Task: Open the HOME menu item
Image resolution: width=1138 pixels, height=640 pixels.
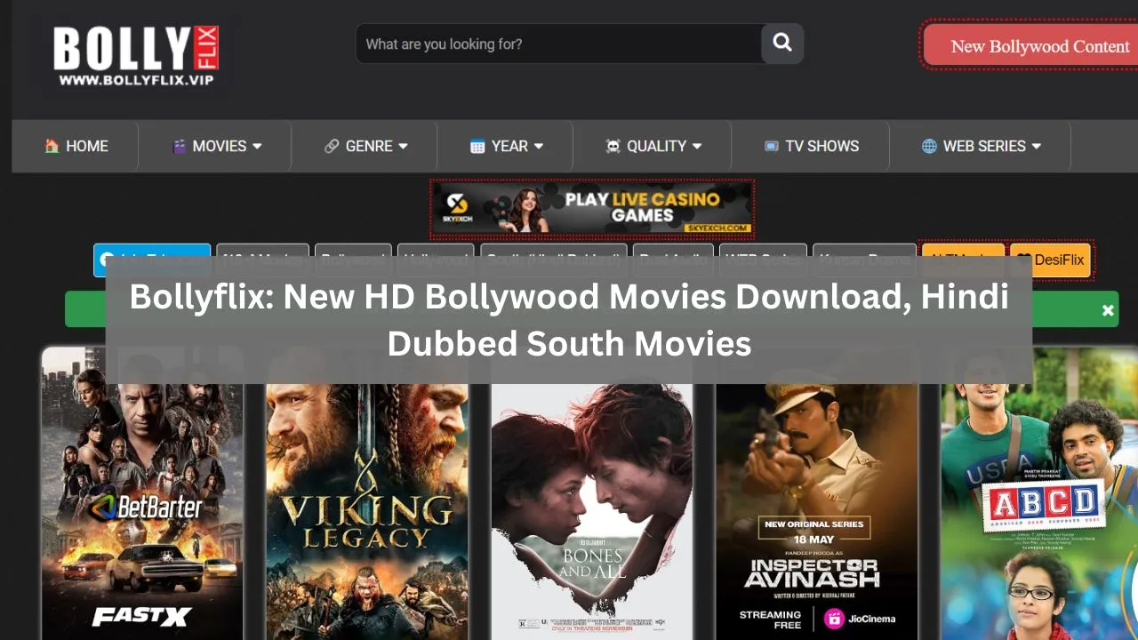Action: pyautogui.click(x=86, y=146)
